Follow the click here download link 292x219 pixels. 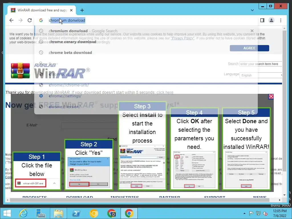point(165,92)
